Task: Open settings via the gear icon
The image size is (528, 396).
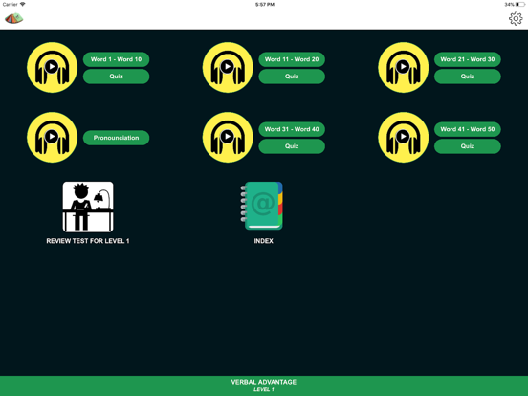Action: (x=516, y=19)
